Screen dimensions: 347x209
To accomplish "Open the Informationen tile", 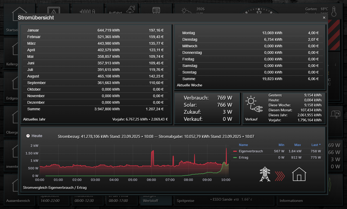I will pos(291,201).
